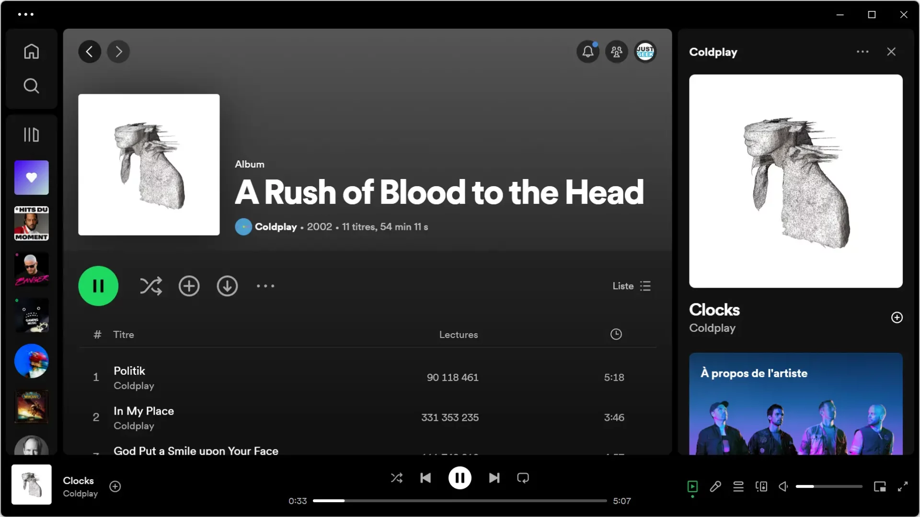920x517 pixels.
Task: Click the Politik duration 5:18
Action: (x=614, y=378)
